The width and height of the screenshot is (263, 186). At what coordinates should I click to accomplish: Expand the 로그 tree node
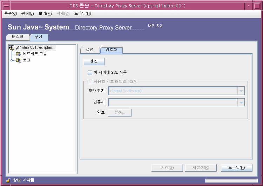pyautogui.click(x=12, y=60)
